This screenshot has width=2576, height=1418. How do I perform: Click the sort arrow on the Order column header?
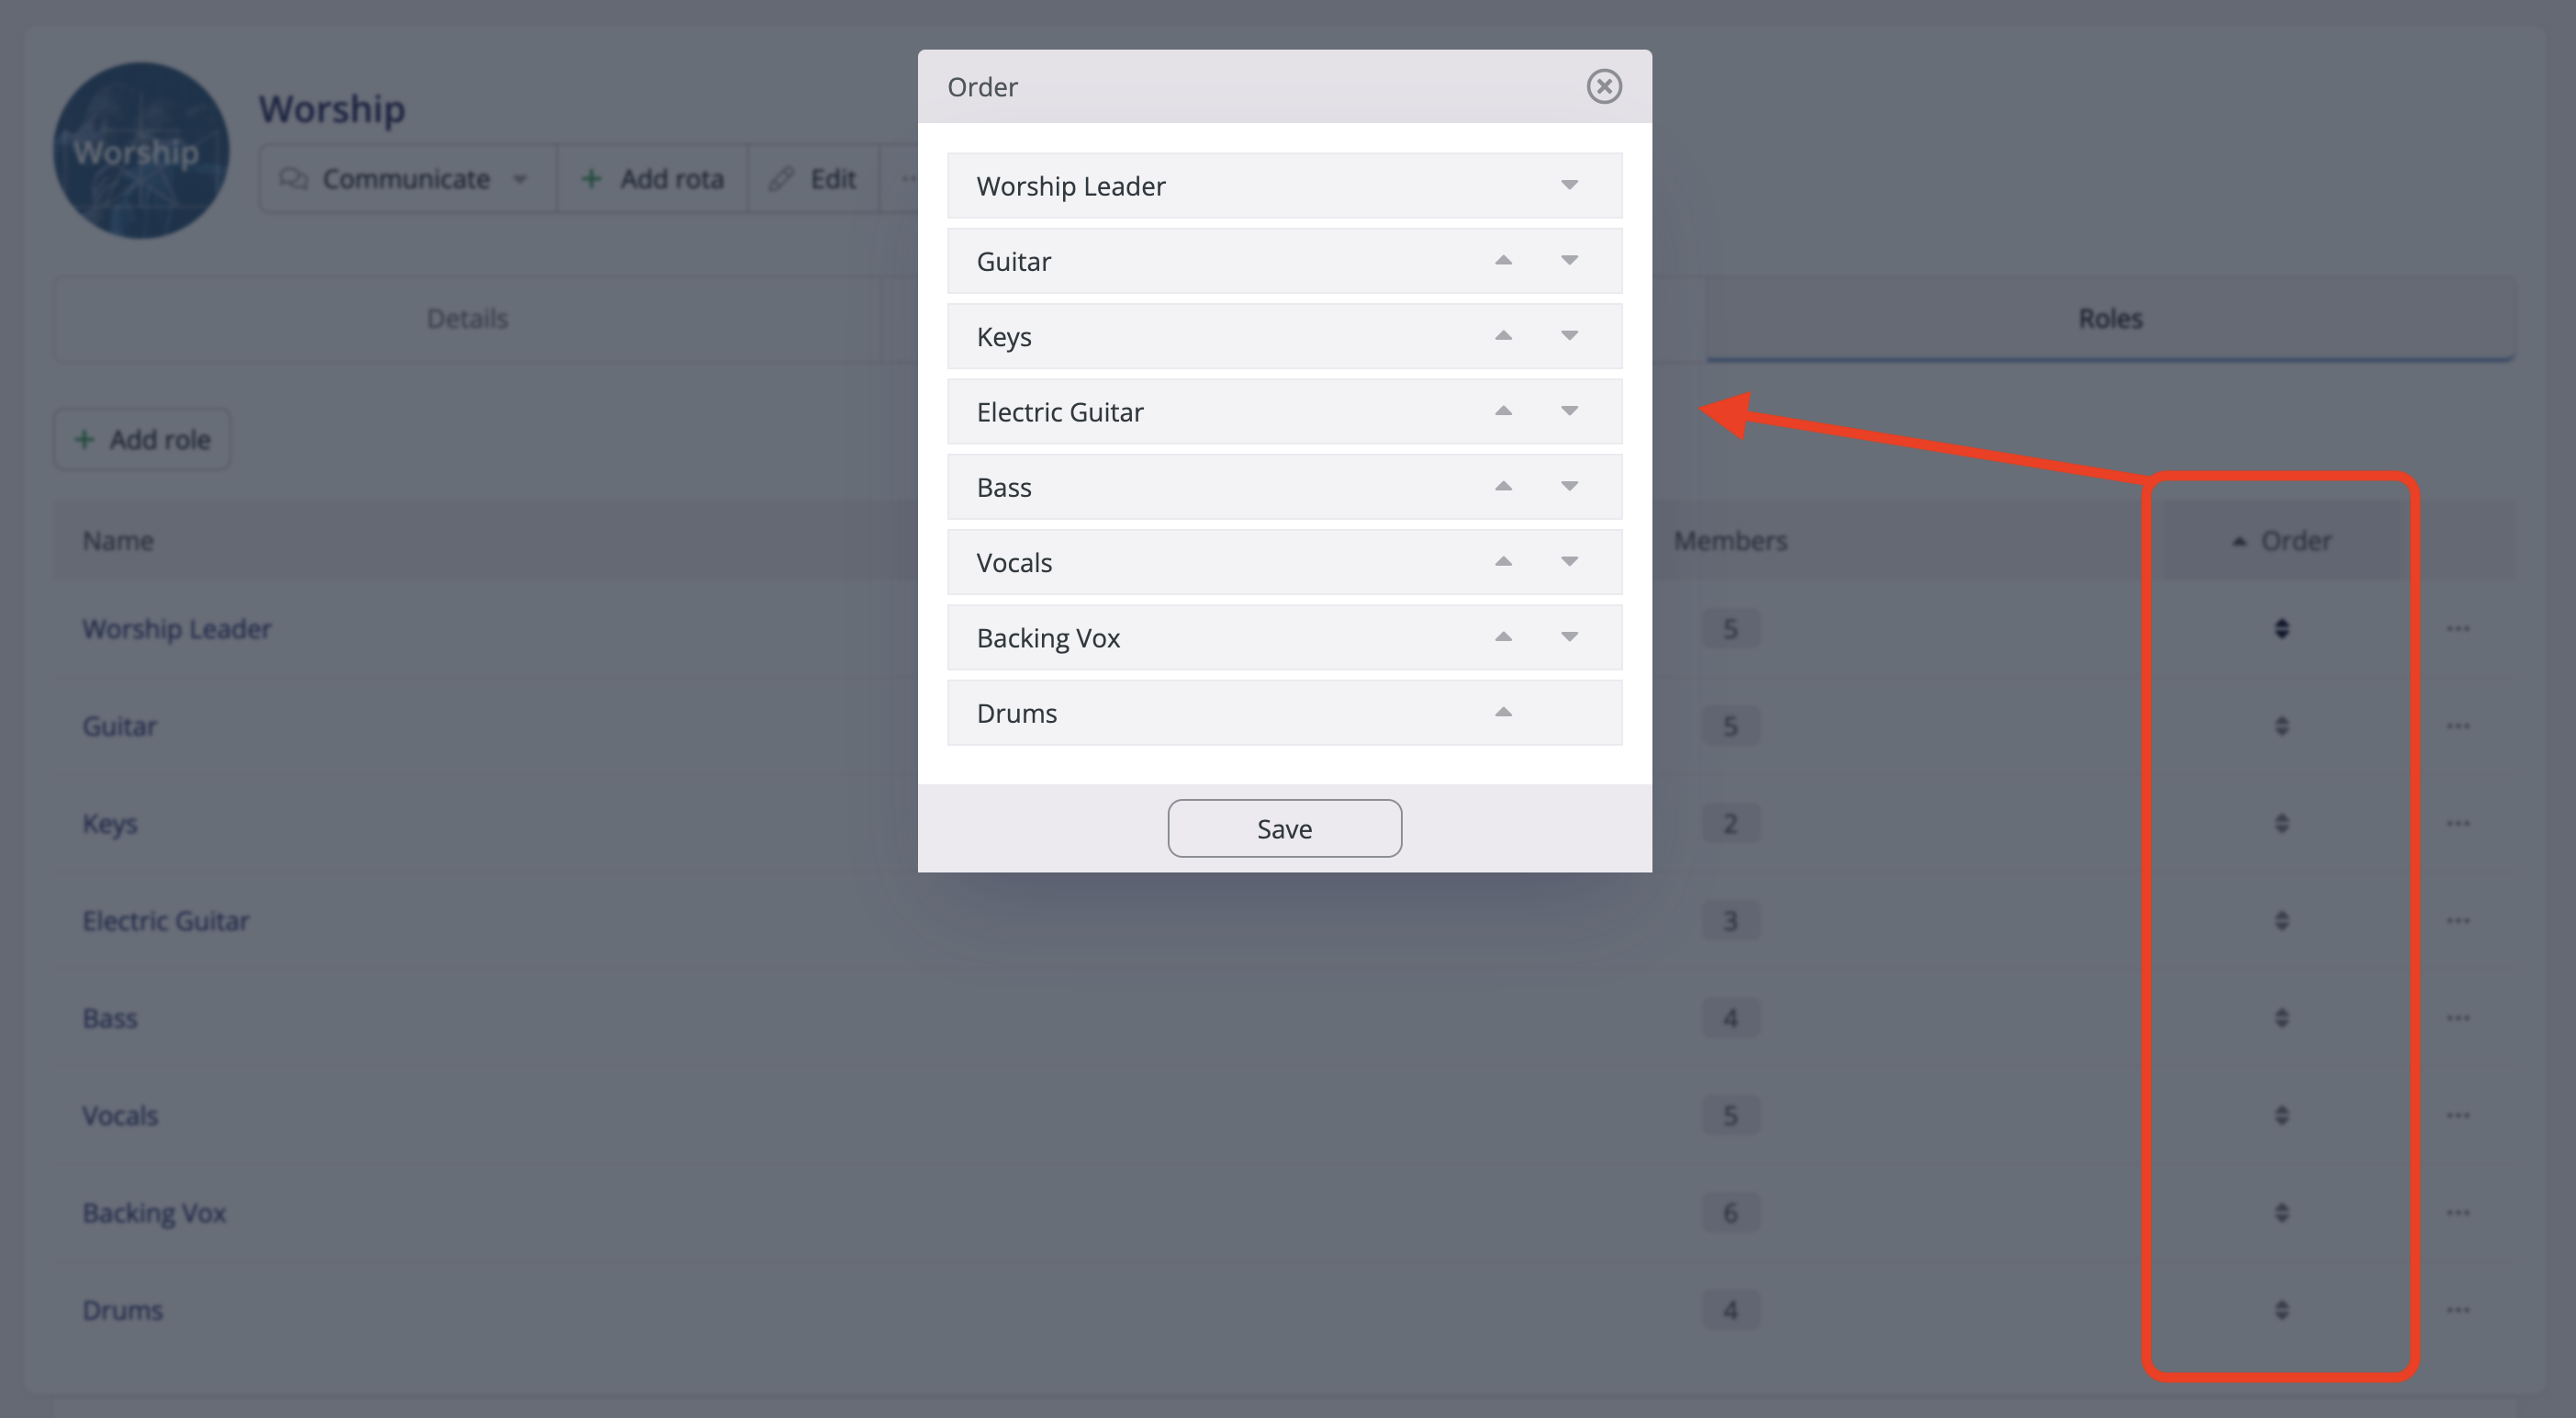click(x=2239, y=539)
